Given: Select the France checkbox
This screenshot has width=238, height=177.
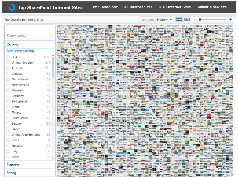Looking at the screenshot, I should [8, 129].
